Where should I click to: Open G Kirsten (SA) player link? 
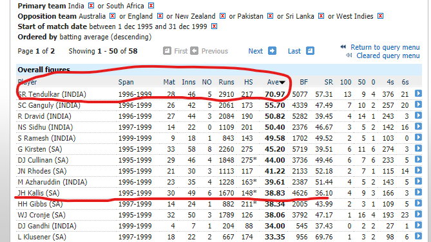pyautogui.click(x=40, y=149)
